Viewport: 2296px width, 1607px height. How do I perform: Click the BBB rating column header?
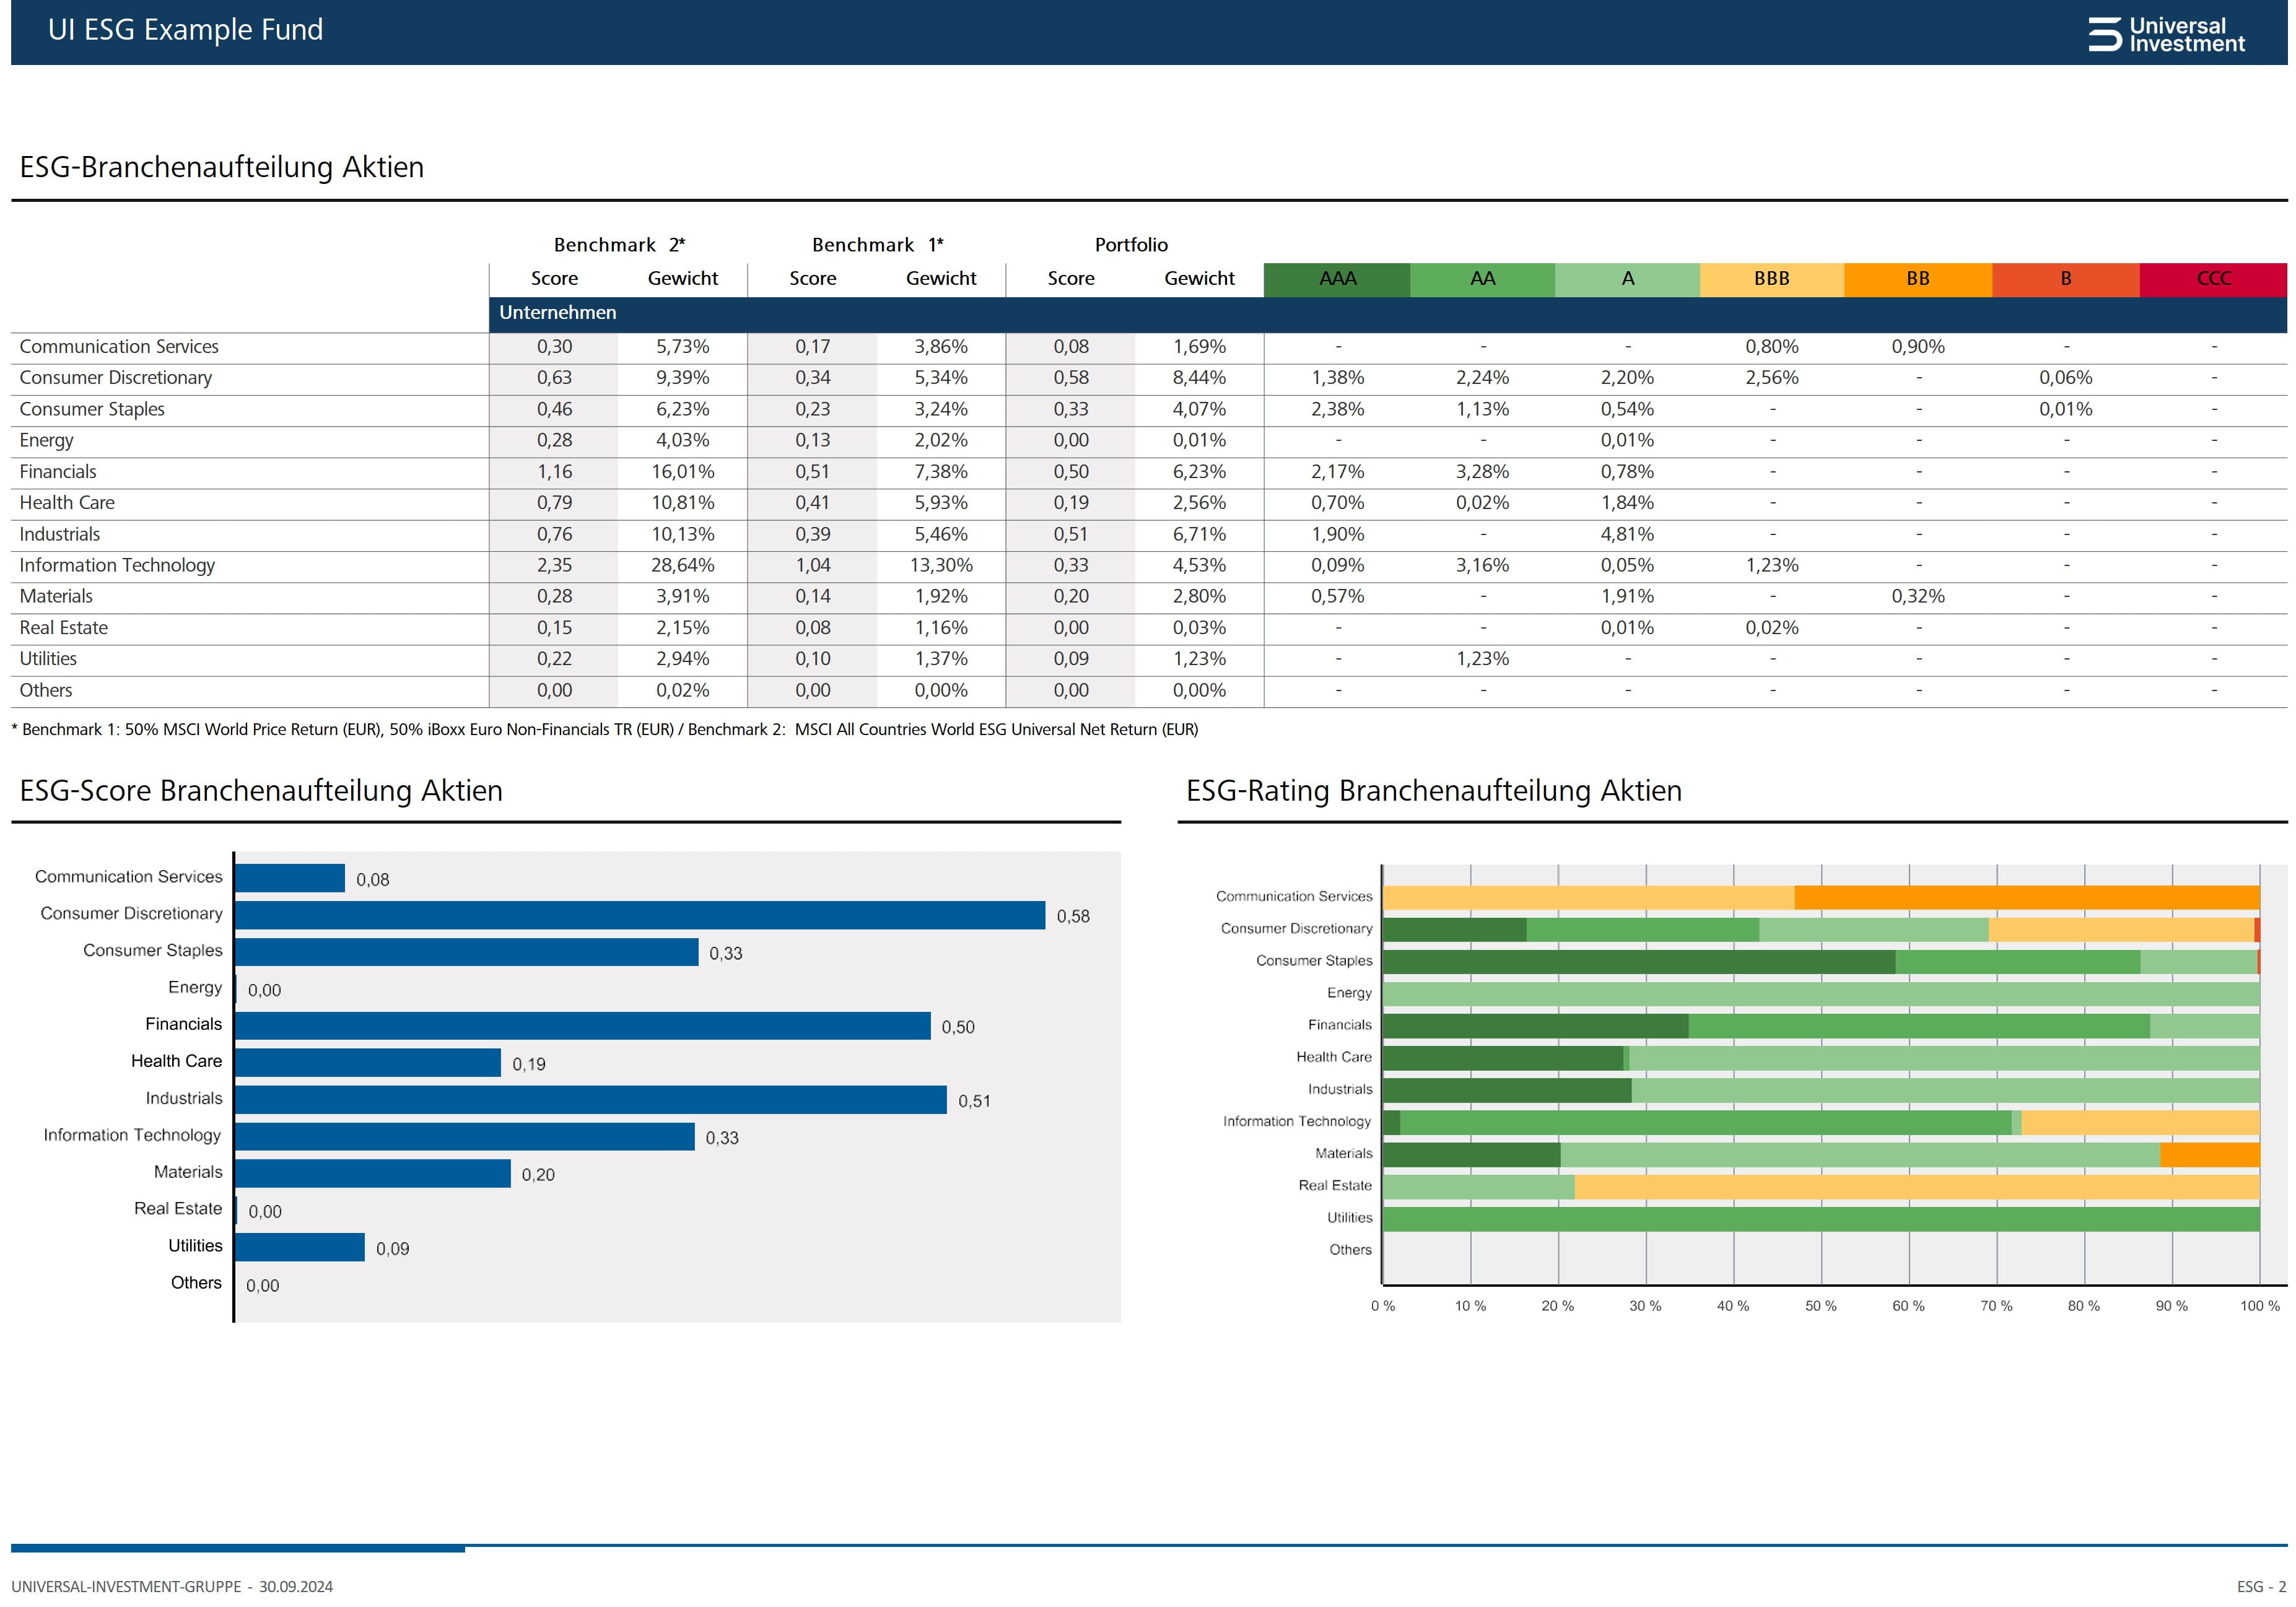pyautogui.click(x=1771, y=279)
